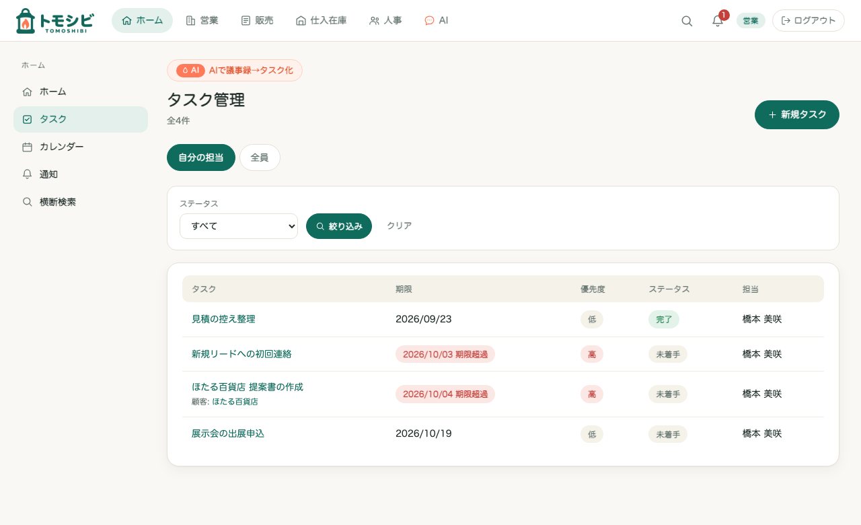Click the ログアウト button
Image resolution: width=861 pixels, height=525 pixels.
click(x=809, y=21)
